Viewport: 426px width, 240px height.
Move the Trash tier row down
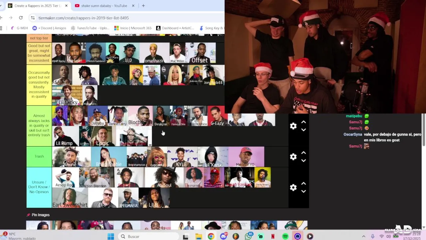point(304,160)
